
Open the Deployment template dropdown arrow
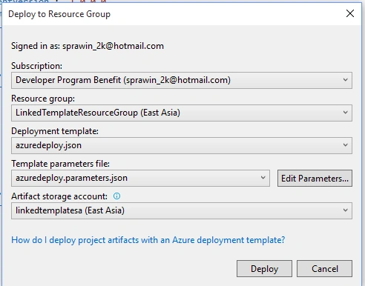[345, 145]
